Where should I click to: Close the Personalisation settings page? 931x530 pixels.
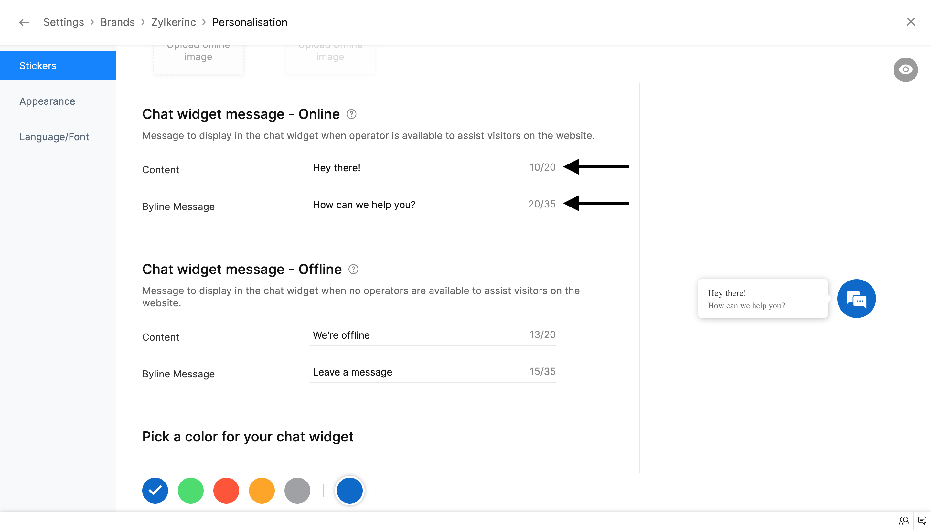tap(911, 22)
